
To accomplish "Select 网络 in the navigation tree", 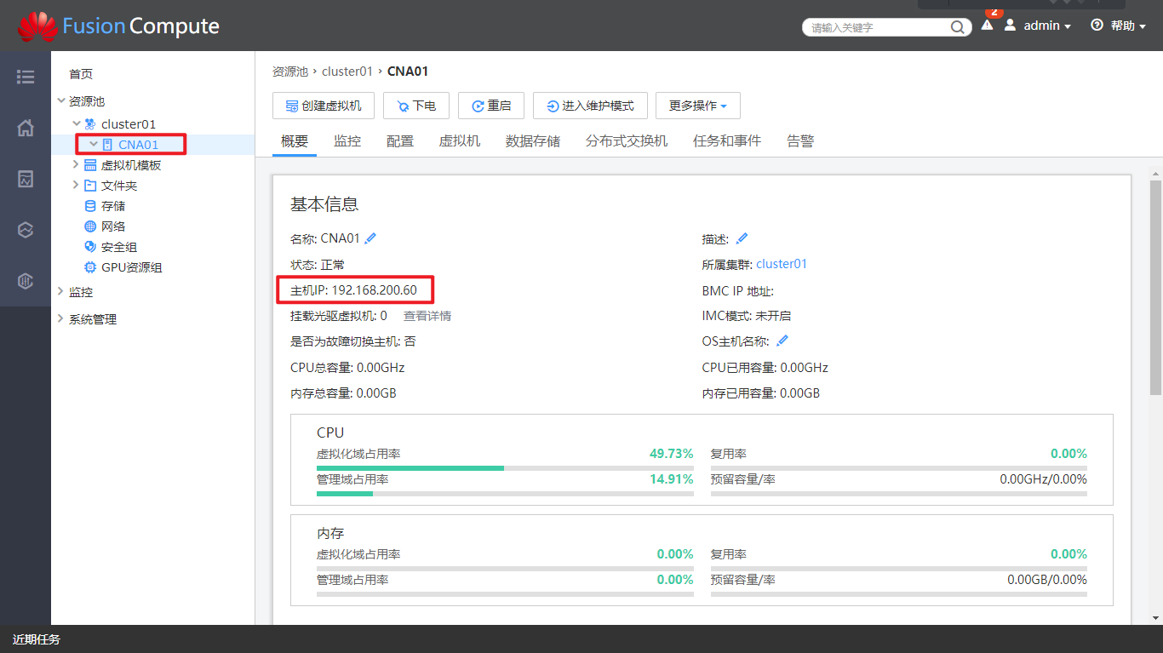I will coord(113,226).
